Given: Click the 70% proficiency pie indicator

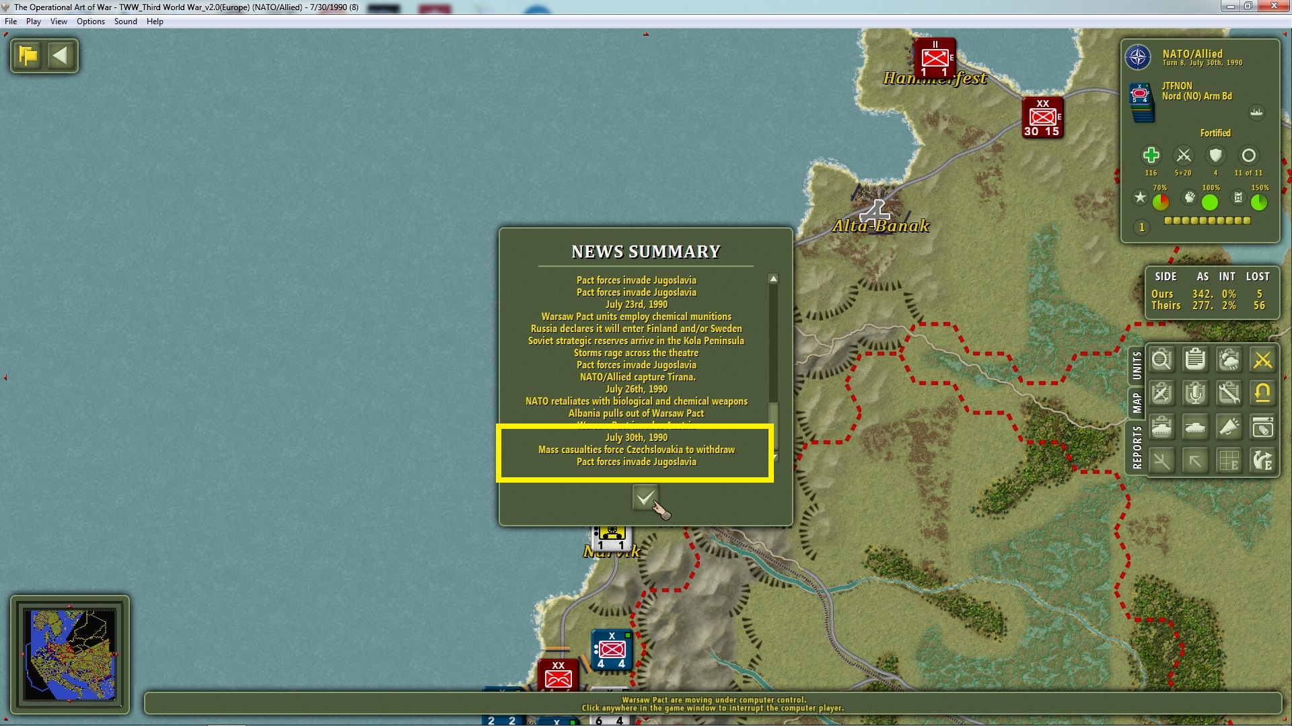Looking at the screenshot, I should click(x=1161, y=202).
